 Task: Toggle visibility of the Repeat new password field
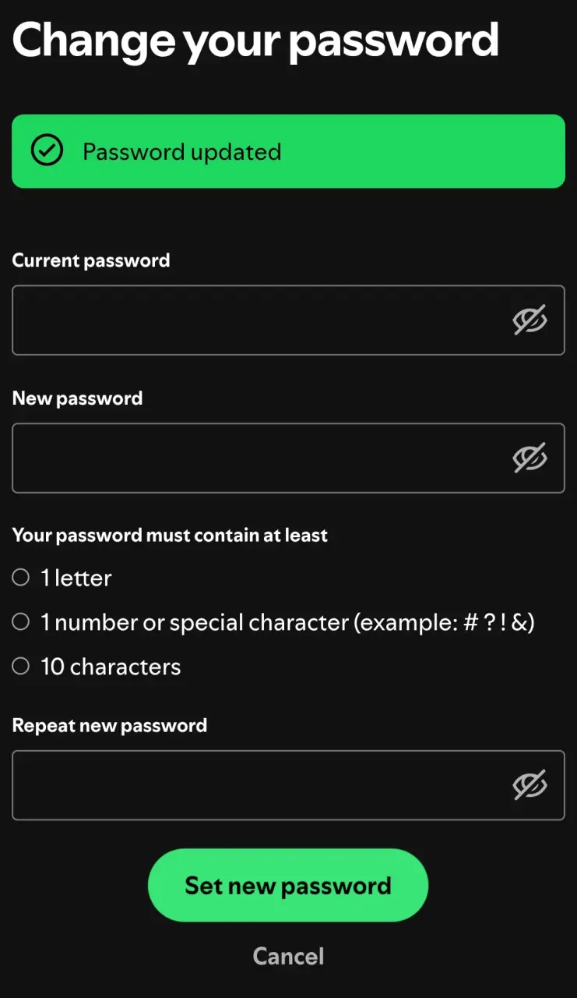(x=530, y=785)
